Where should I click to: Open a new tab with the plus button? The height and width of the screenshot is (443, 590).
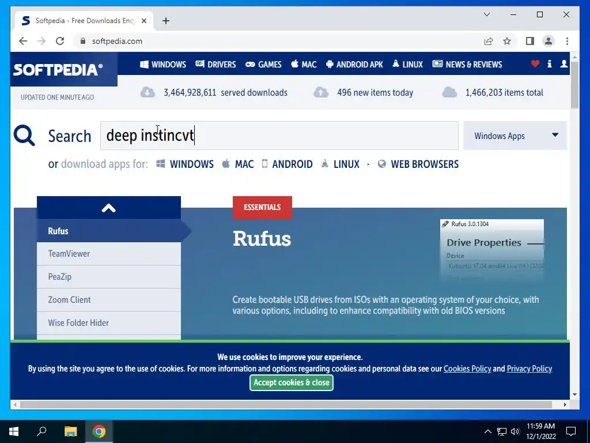pyautogui.click(x=166, y=21)
